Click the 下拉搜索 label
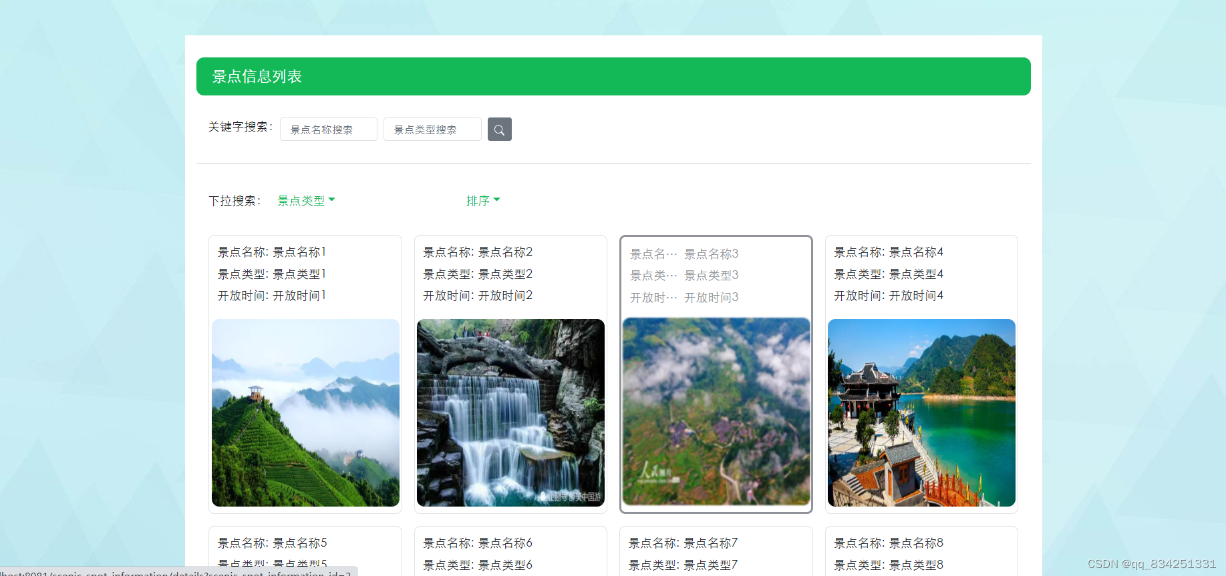This screenshot has width=1226, height=576. click(x=235, y=201)
